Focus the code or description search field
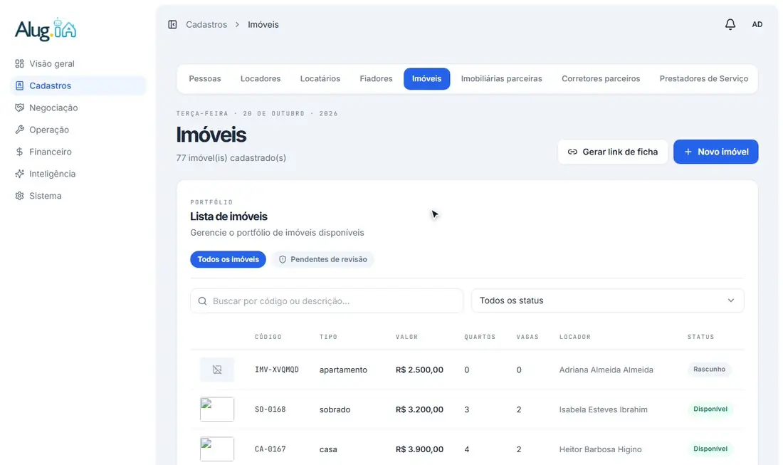Screen dimensions: 783x465 tap(327, 301)
